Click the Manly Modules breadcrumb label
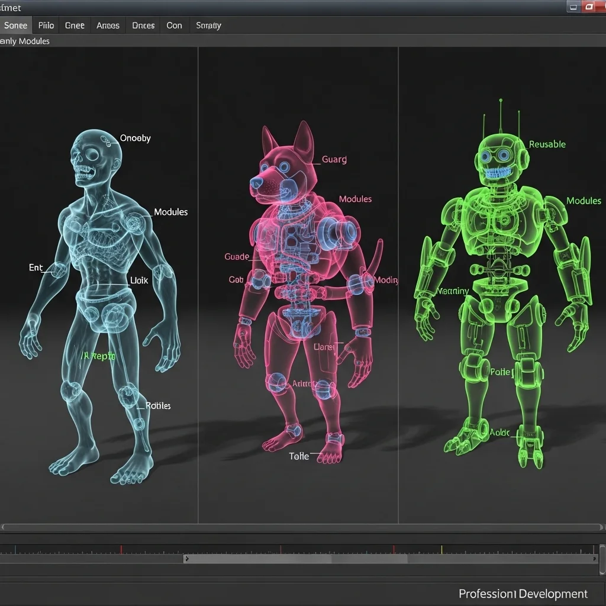Image resolution: width=606 pixels, height=606 pixels. click(x=25, y=41)
